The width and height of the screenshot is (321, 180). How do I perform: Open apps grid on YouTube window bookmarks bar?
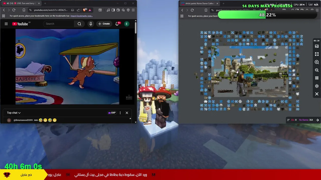[4, 16]
